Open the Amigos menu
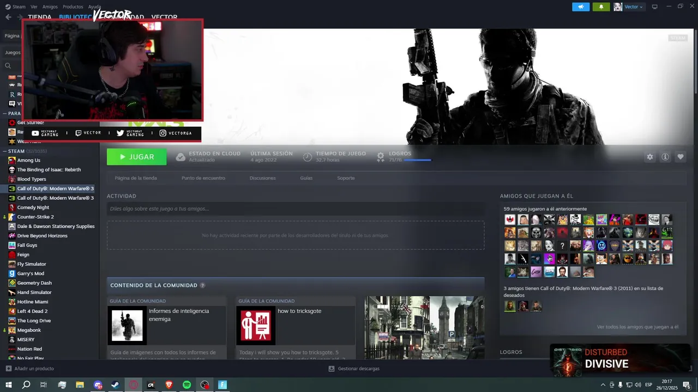698x392 pixels. click(x=50, y=7)
